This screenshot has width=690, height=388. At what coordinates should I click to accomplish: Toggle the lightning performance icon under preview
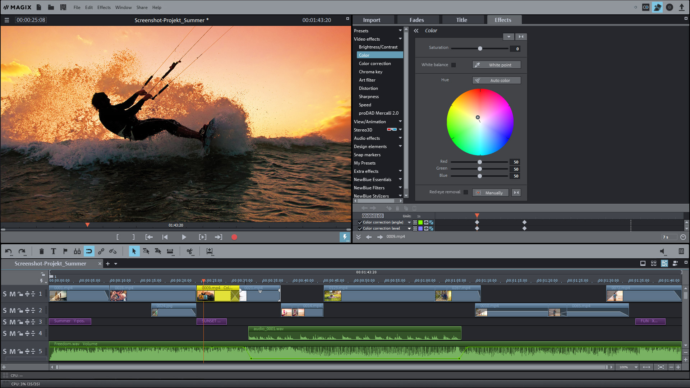click(345, 237)
